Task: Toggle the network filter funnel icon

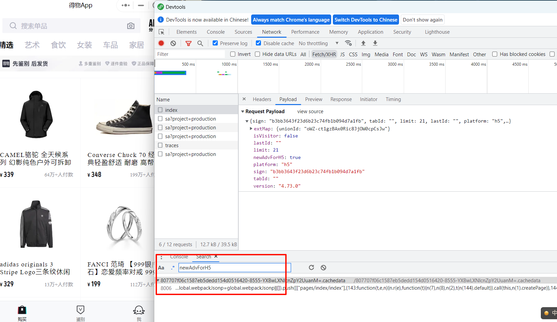Action: (188, 43)
